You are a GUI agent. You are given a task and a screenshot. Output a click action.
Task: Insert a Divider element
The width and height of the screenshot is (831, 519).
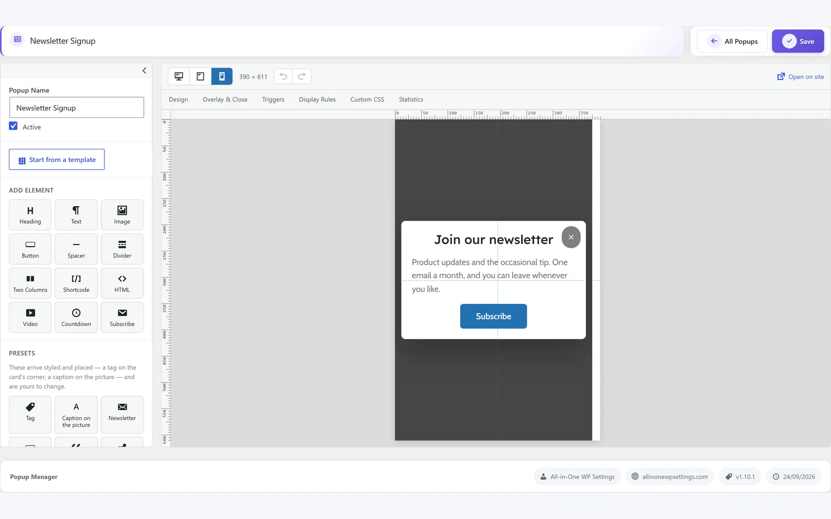(x=122, y=249)
